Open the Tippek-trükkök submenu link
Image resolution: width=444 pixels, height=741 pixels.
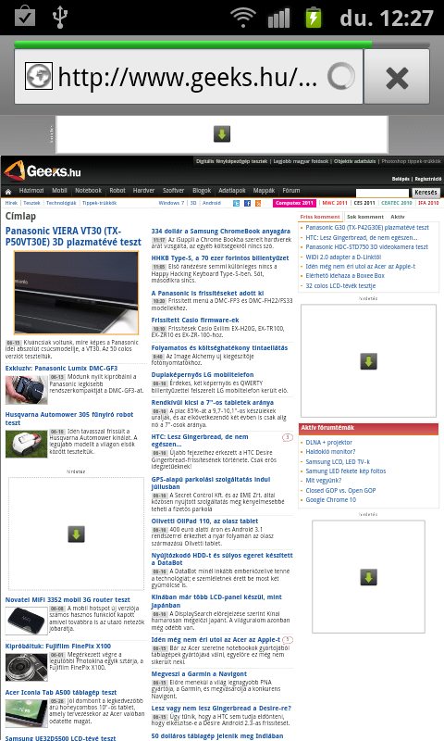[99, 203]
